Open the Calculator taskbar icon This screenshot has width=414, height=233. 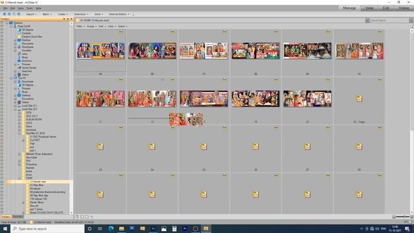174,228
